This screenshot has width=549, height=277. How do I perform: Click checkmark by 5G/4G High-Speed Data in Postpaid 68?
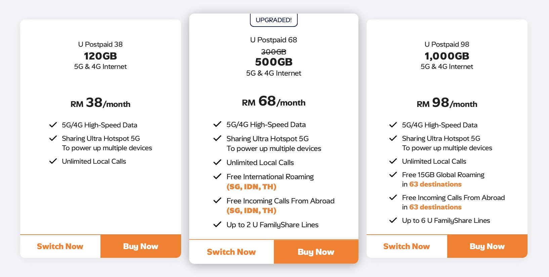click(217, 124)
